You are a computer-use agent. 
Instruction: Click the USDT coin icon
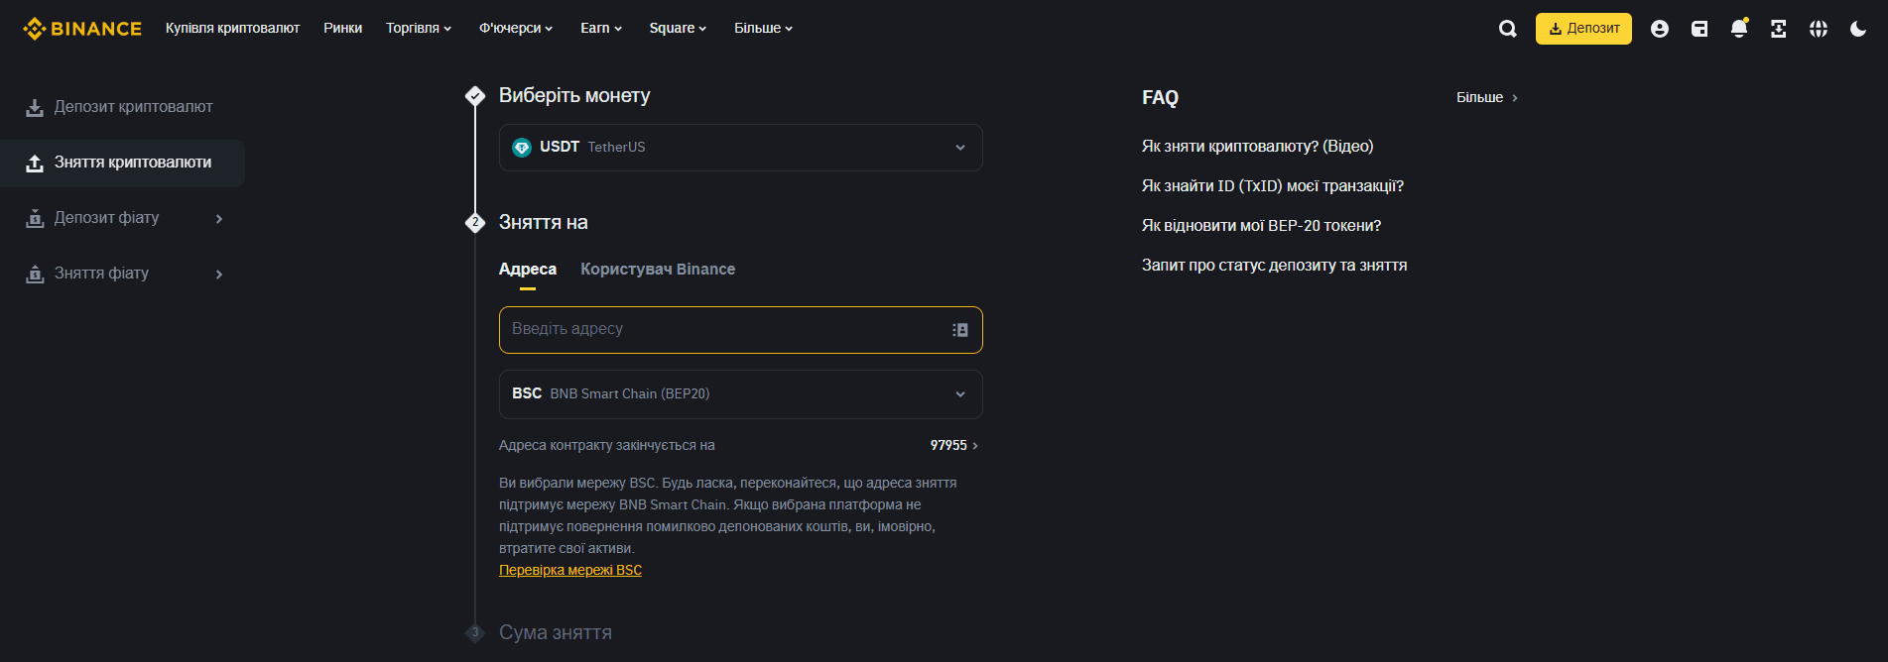(x=521, y=148)
